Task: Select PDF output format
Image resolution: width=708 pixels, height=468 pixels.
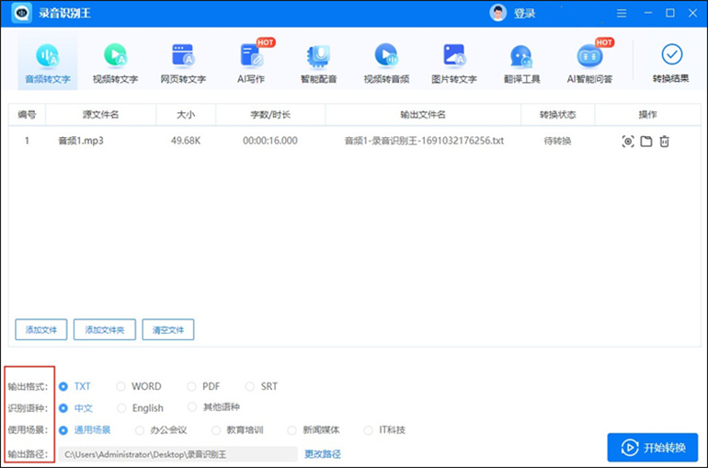Action: point(203,386)
